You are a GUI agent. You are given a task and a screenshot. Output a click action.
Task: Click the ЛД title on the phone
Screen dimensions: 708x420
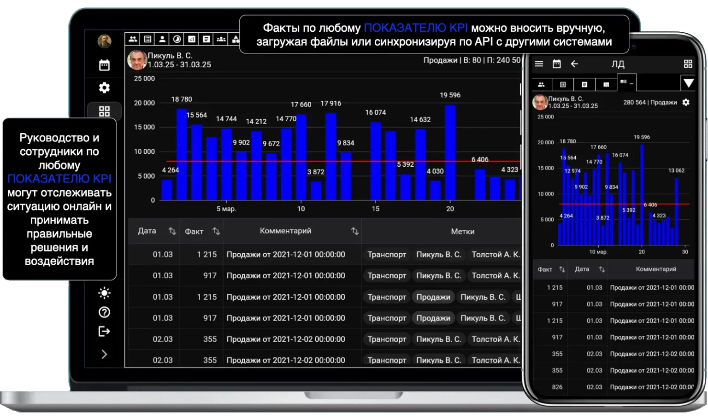(618, 64)
